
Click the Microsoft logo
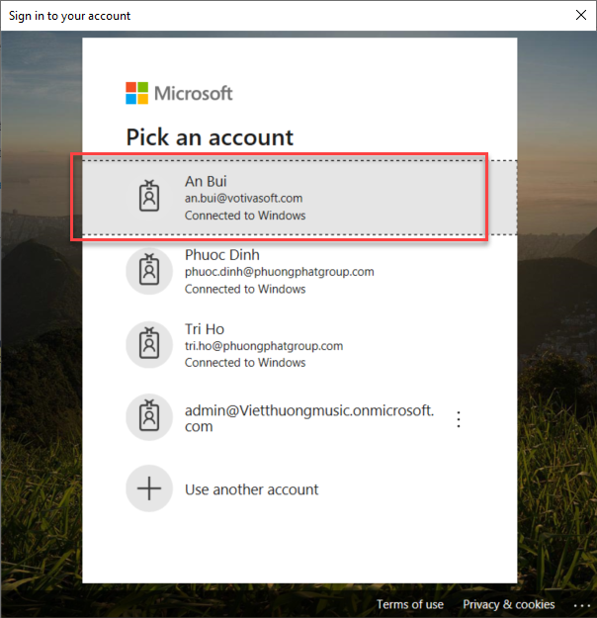tap(179, 93)
